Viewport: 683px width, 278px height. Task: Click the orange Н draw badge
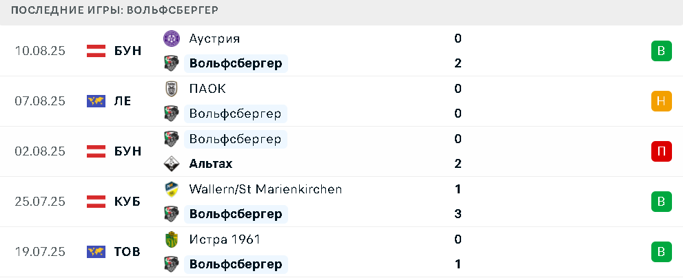tap(661, 101)
